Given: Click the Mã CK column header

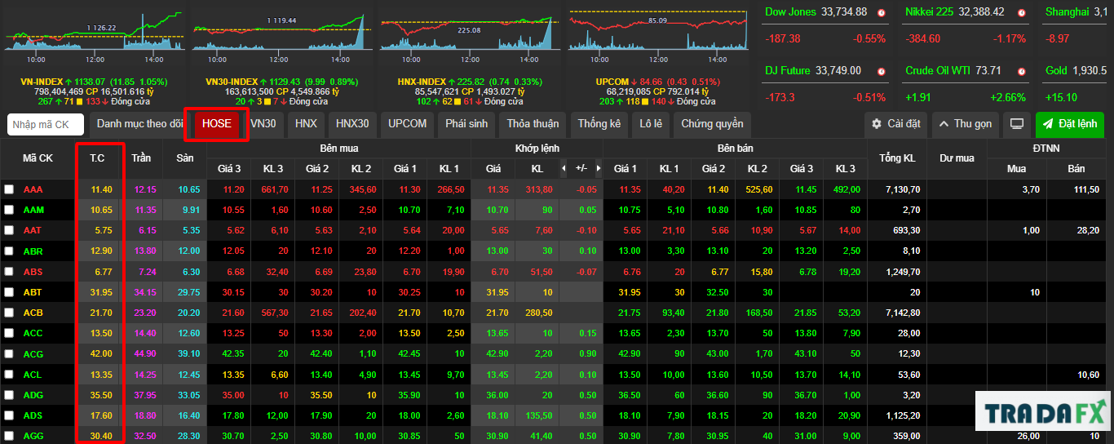Looking at the screenshot, I should pyautogui.click(x=38, y=158).
